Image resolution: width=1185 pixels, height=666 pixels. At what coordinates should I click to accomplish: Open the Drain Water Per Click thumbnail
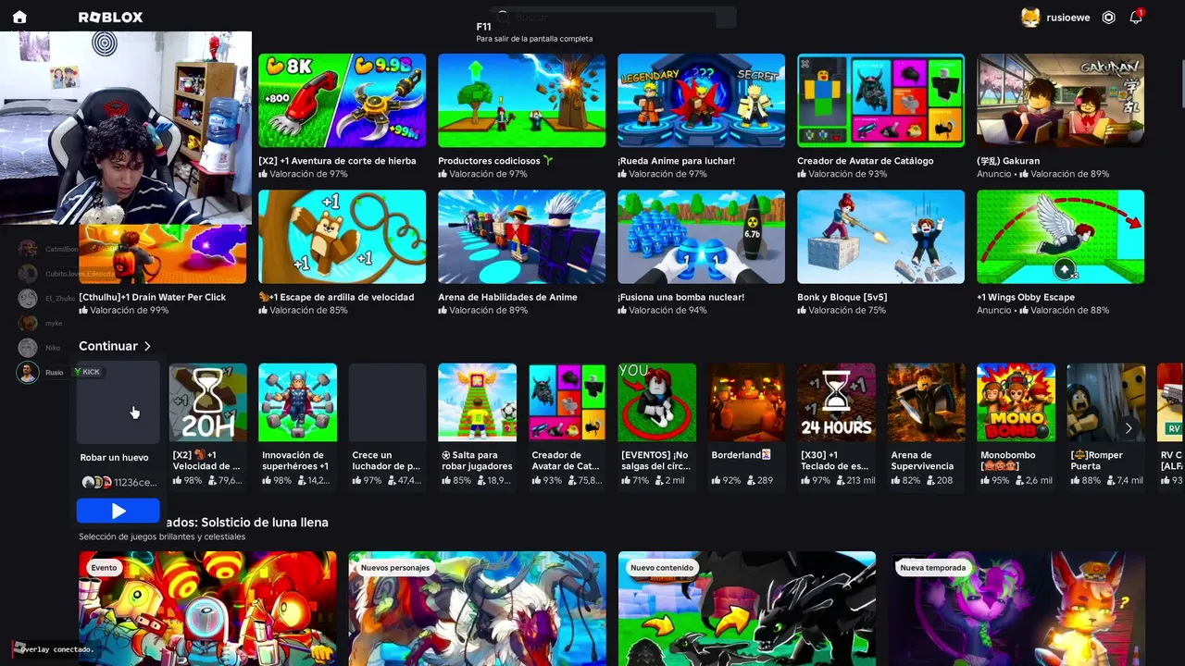tap(162, 253)
